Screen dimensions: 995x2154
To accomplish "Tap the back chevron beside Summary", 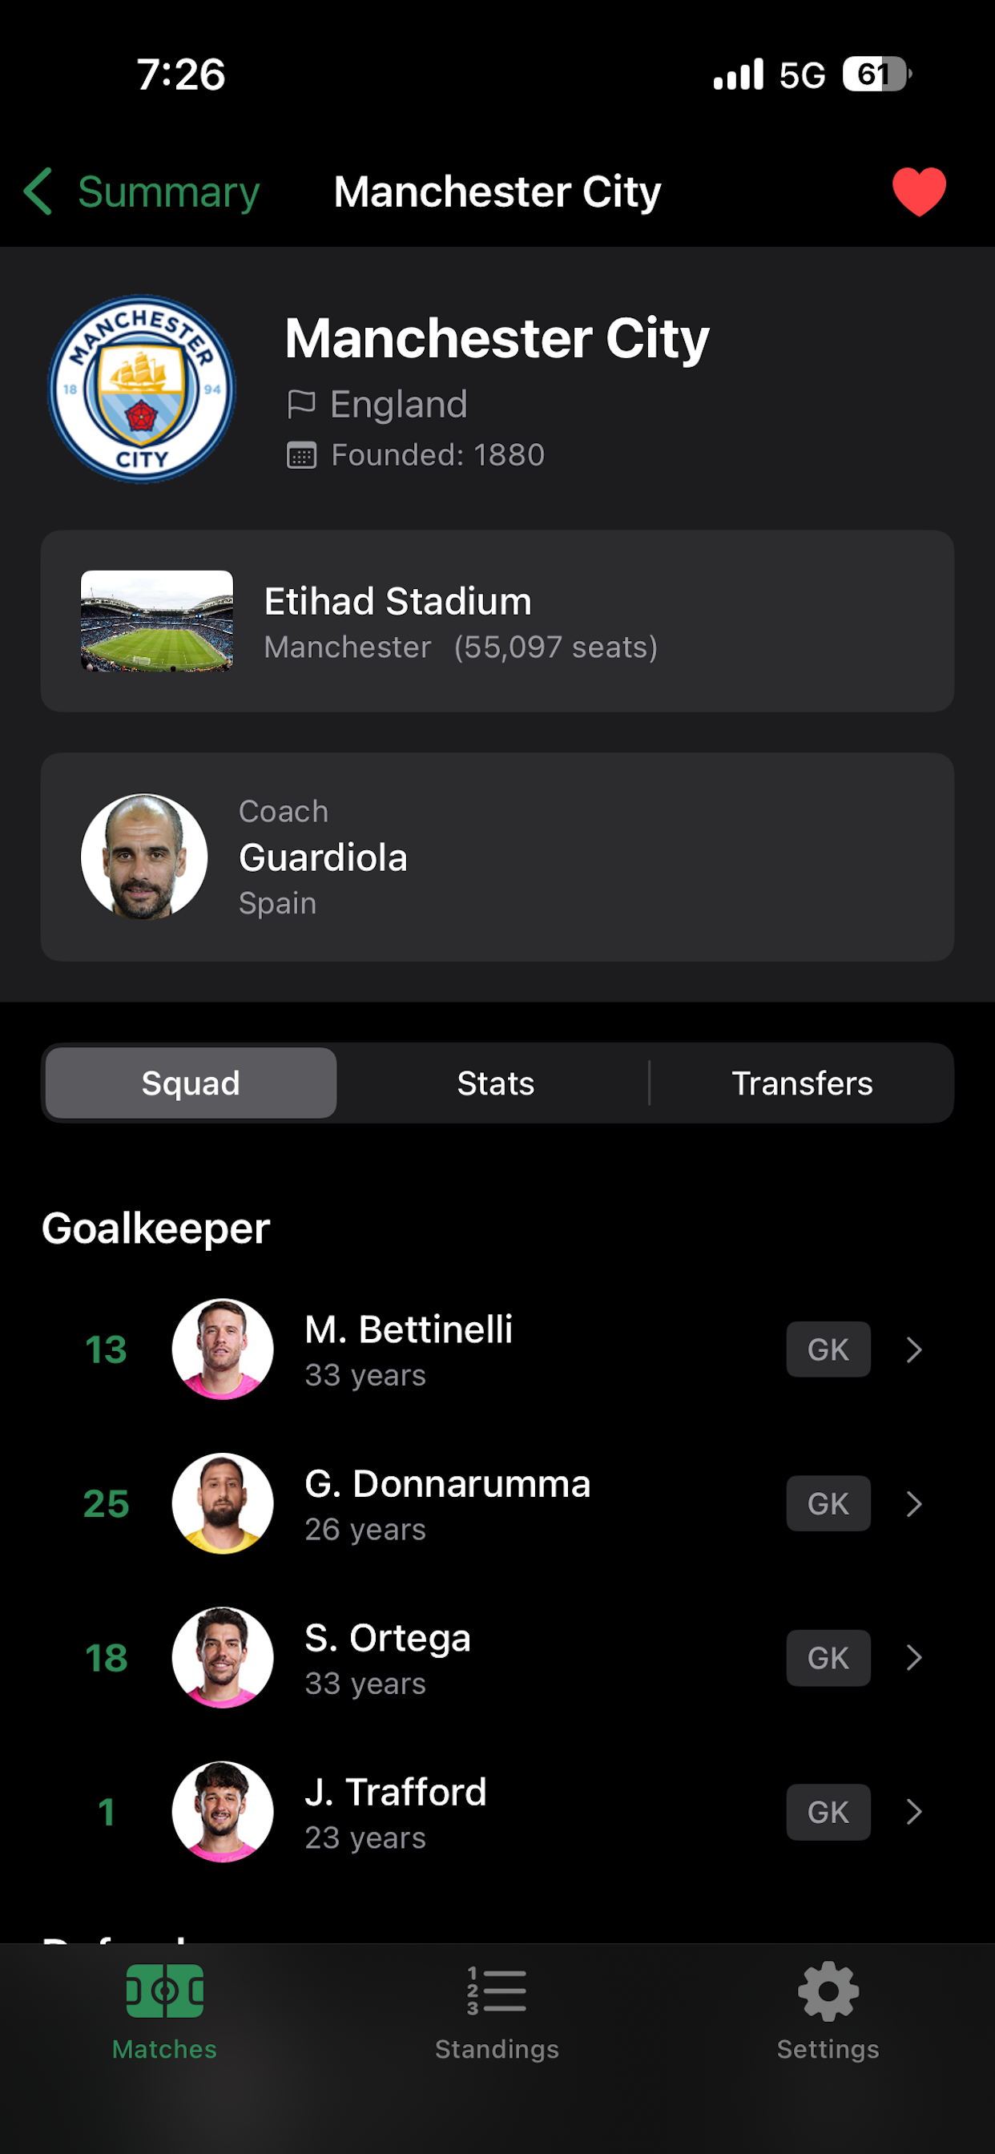I will [x=38, y=192].
